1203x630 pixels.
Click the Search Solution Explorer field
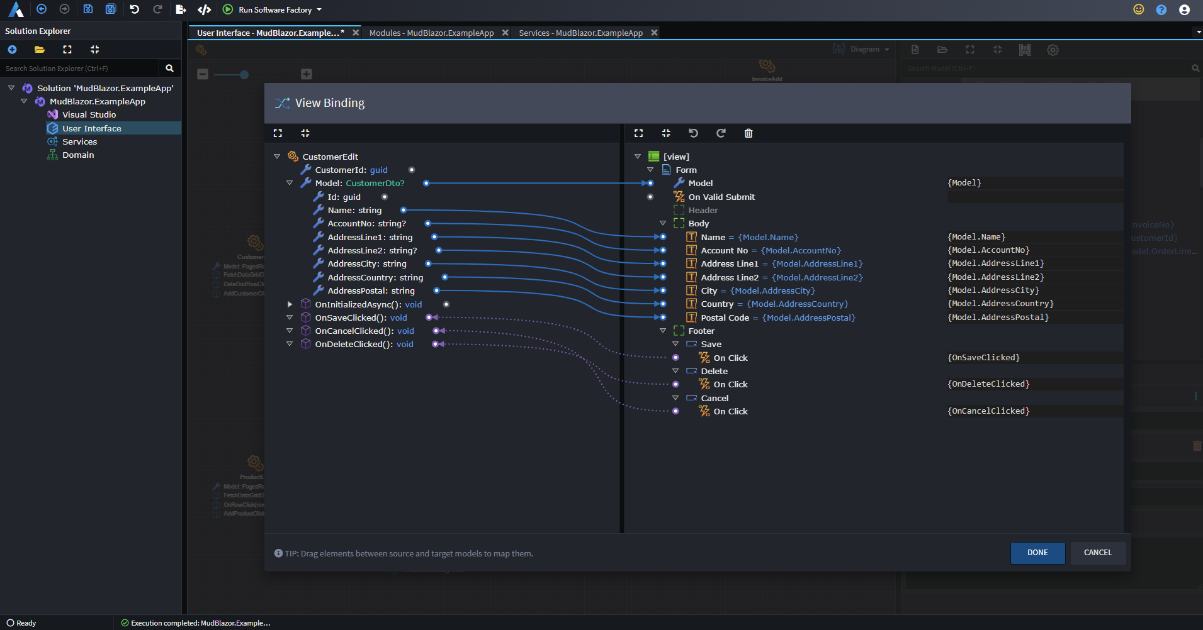(x=79, y=69)
